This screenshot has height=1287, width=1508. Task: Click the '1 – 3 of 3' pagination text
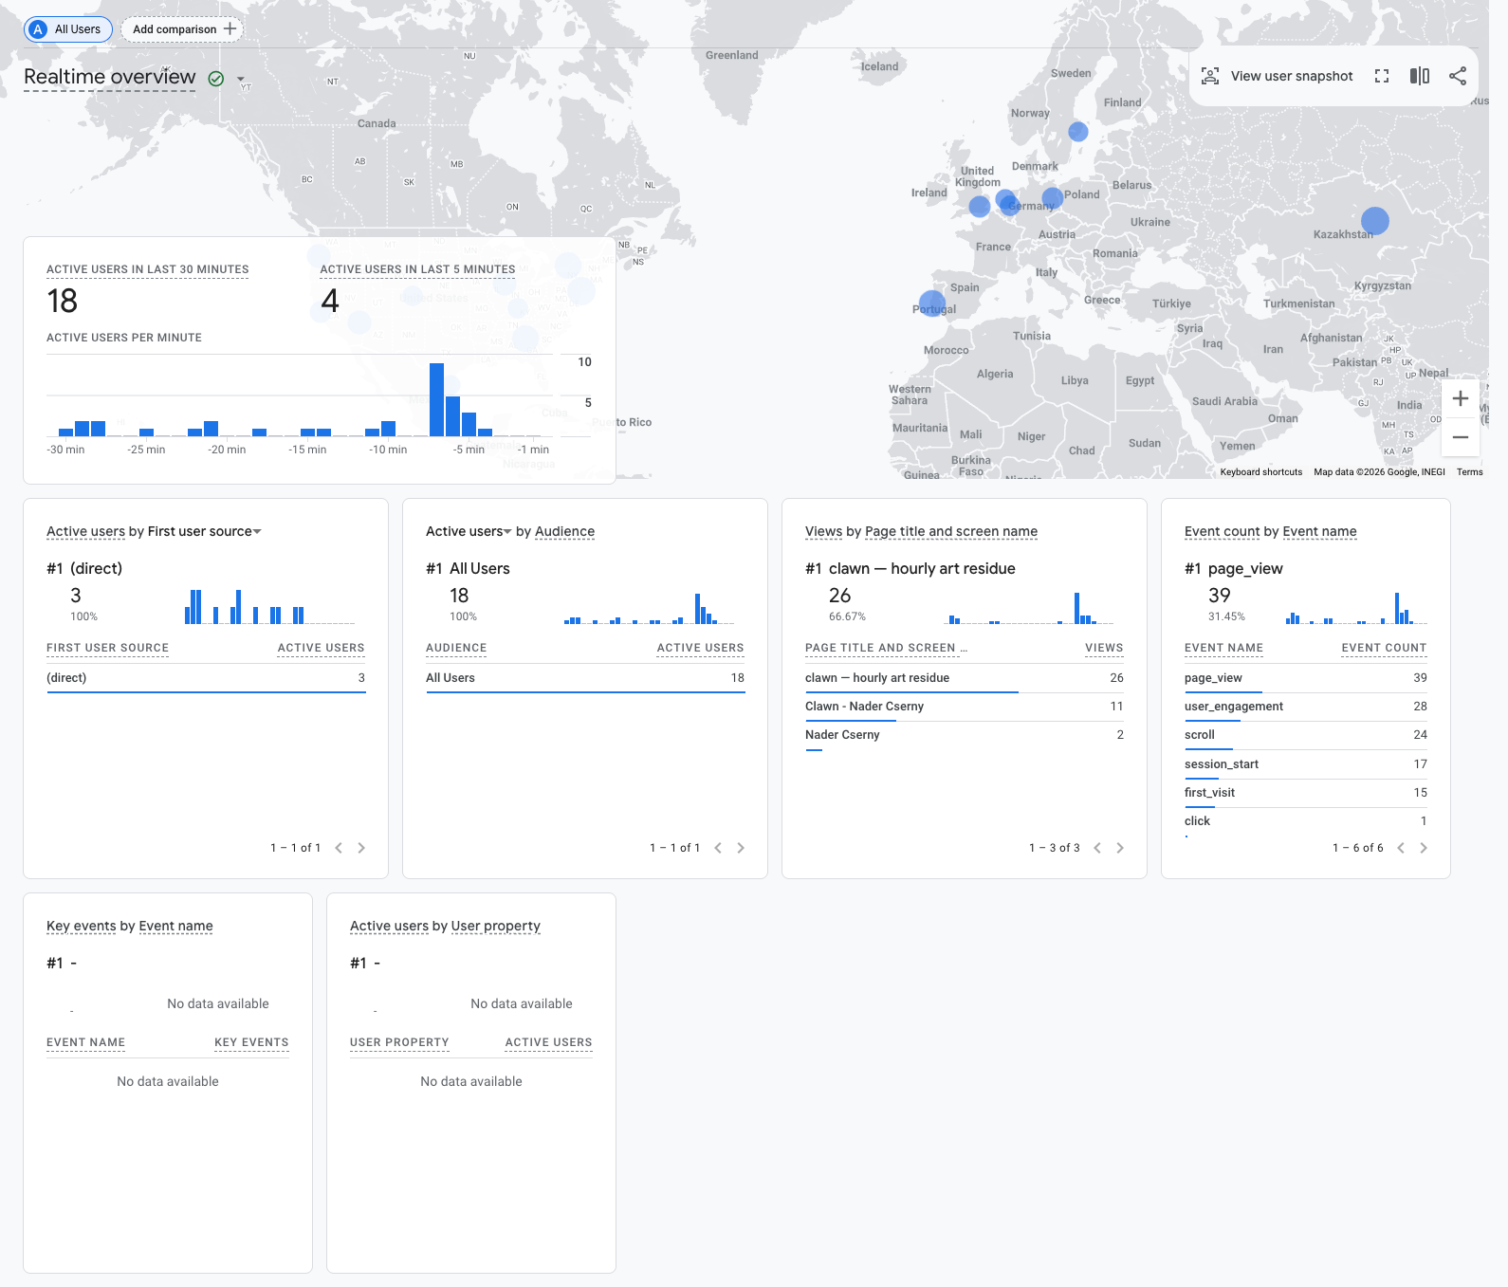click(1055, 848)
